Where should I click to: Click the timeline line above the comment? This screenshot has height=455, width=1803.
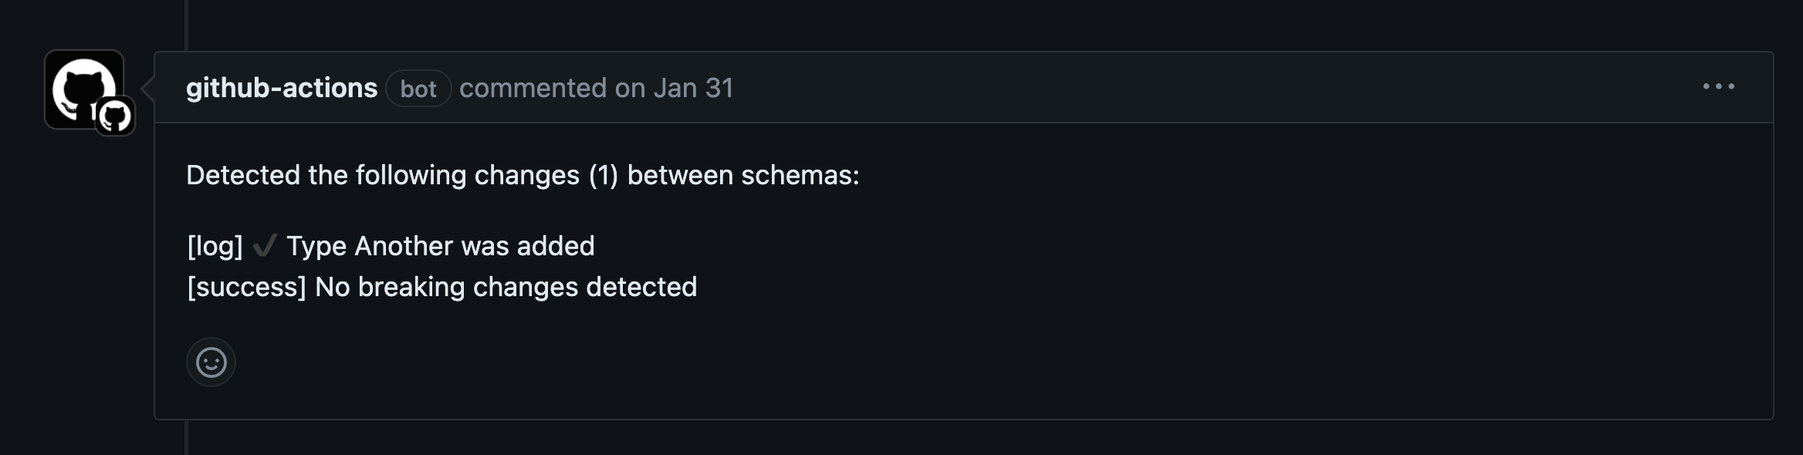[186, 25]
